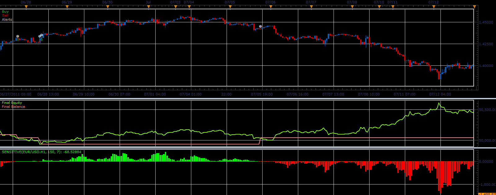This screenshot has height=195, width=496.
Task: Click the 07/05 19:00 time label
Action: click(x=262, y=94)
